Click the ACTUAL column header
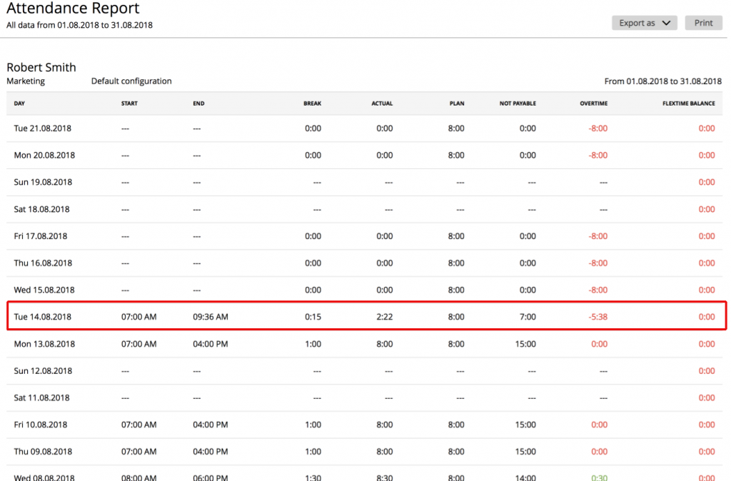The image size is (731, 481). (382, 103)
